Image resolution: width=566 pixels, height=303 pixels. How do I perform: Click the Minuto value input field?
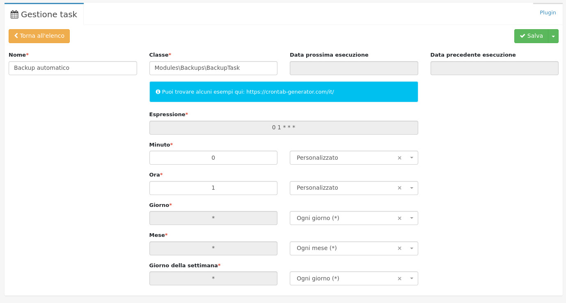pos(213,158)
